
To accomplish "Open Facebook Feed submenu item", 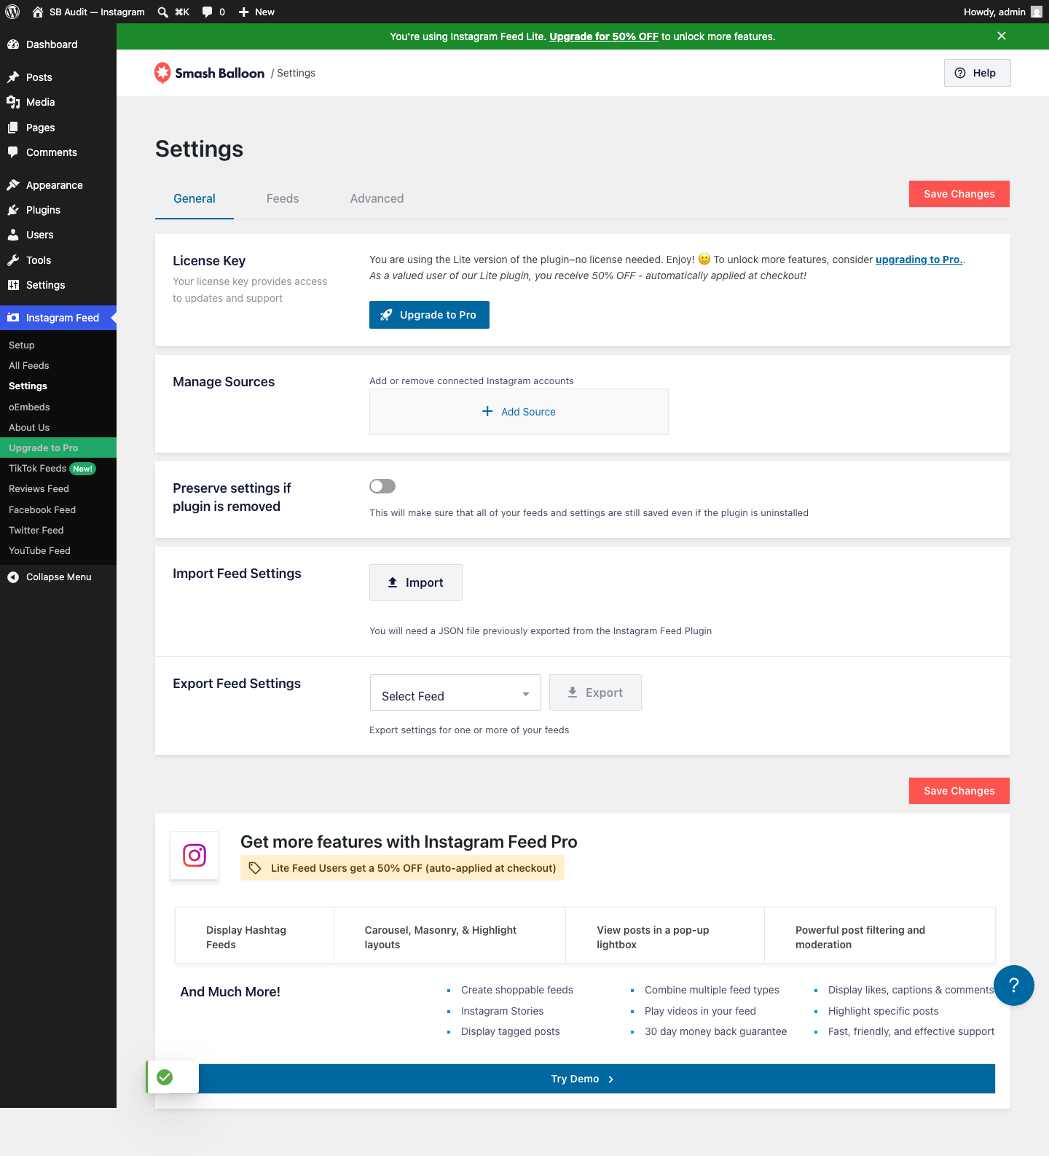I will point(42,510).
